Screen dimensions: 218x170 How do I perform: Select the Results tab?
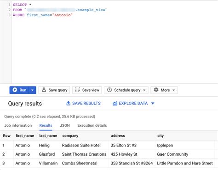[x=46, y=125]
